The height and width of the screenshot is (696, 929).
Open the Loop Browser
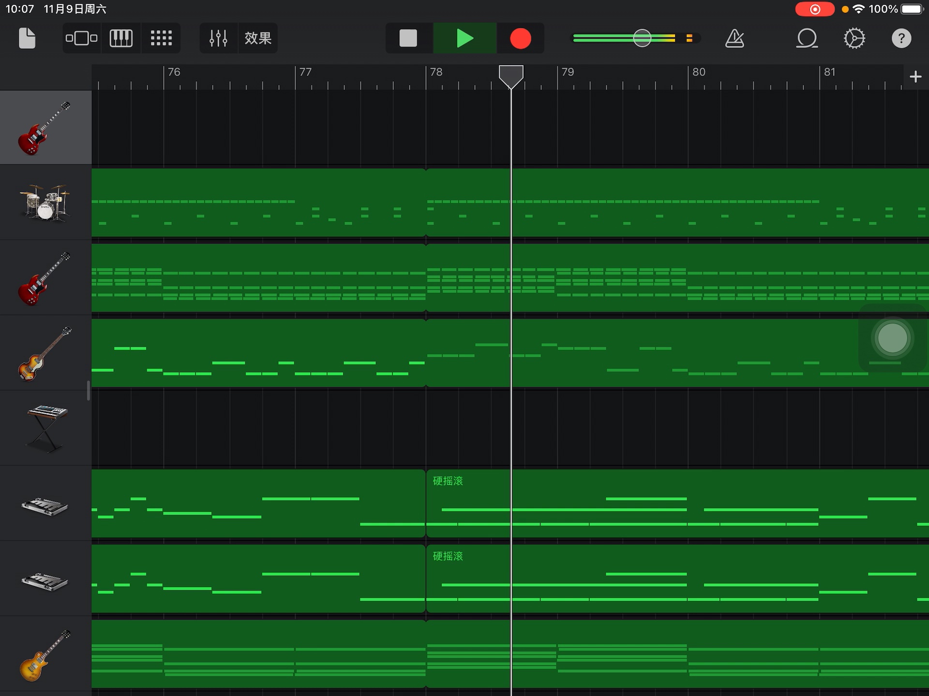click(x=807, y=38)
